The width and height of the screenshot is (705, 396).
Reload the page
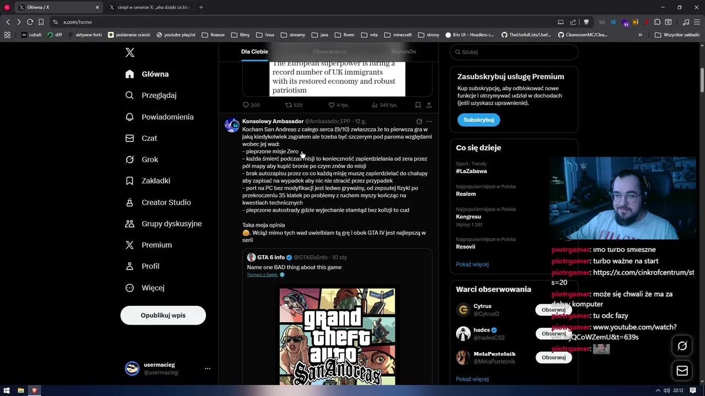(x=30, y=22)
